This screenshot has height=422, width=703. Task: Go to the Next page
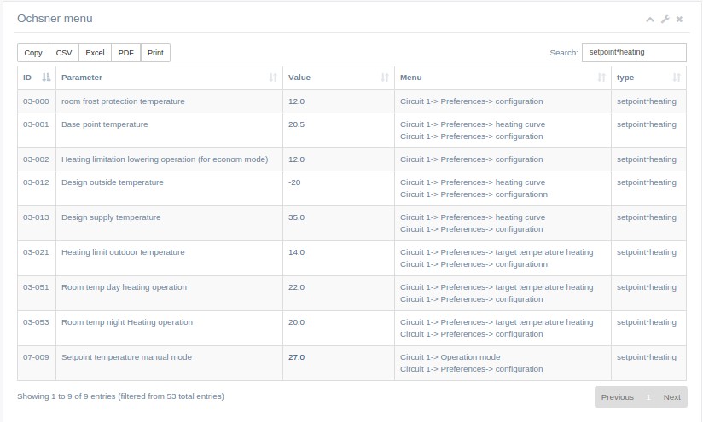click(x=671, y=397)
